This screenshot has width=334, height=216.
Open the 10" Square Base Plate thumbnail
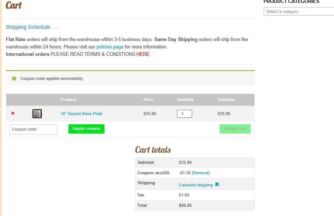pos(37,114)
